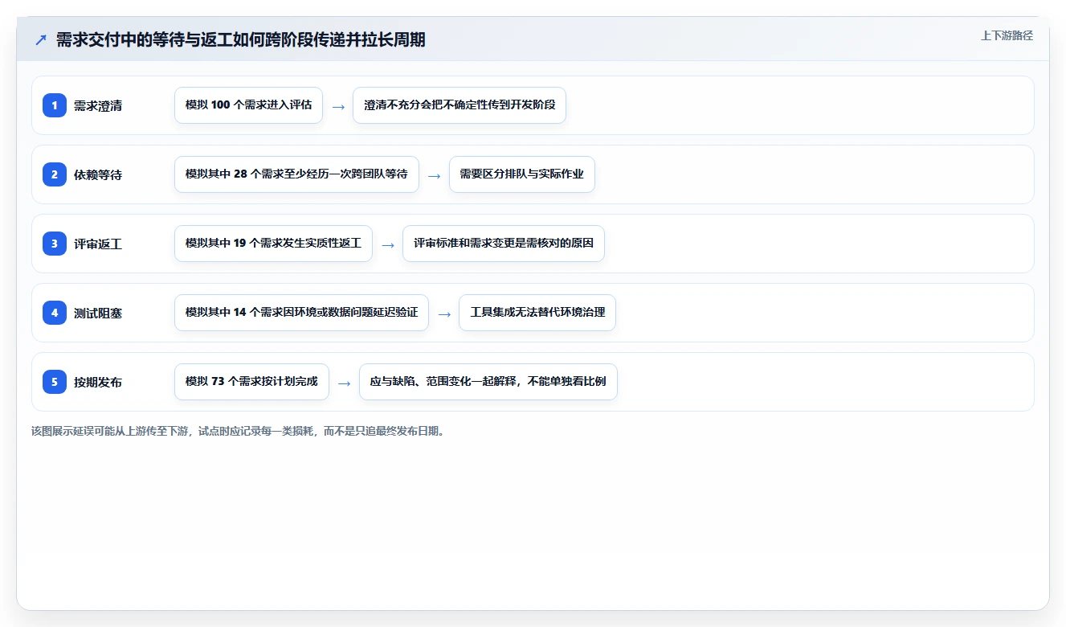Open the 评审标准和需求变更是需核对的原因 chip
The image size is (1066, 627).
pos(504,244)
